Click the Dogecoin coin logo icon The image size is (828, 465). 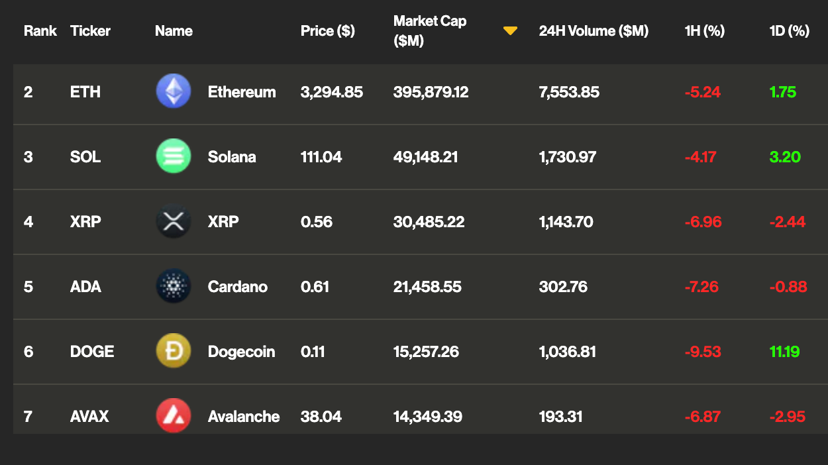pos(173,352)
